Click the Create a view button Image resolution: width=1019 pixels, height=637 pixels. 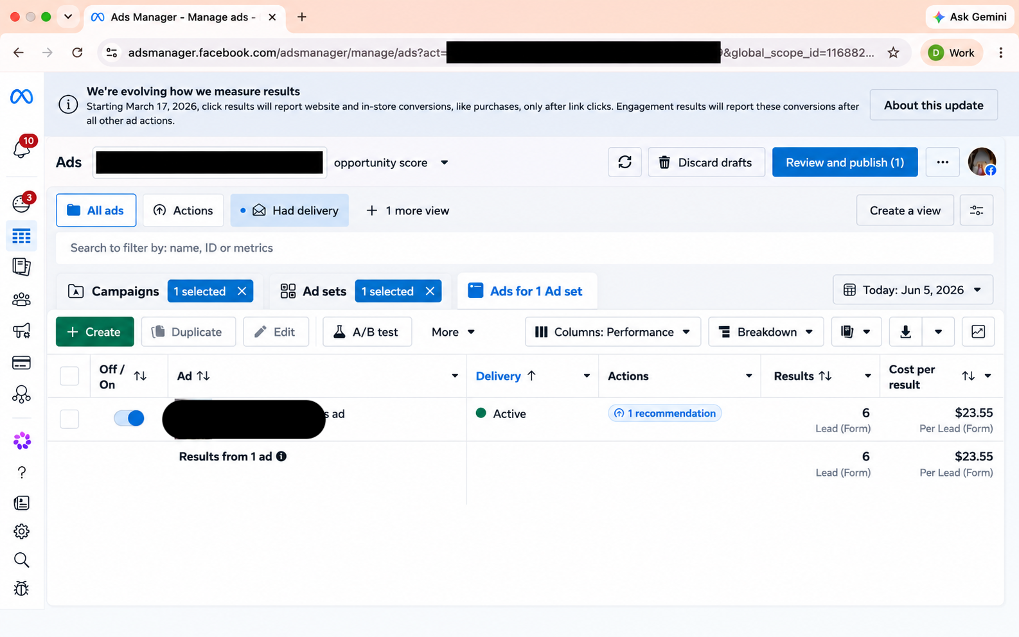point(905,210)
